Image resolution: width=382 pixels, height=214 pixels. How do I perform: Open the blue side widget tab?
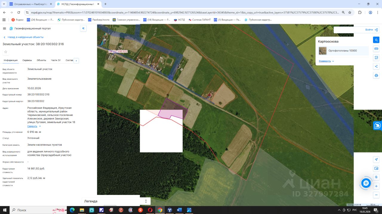click(378, 125)
